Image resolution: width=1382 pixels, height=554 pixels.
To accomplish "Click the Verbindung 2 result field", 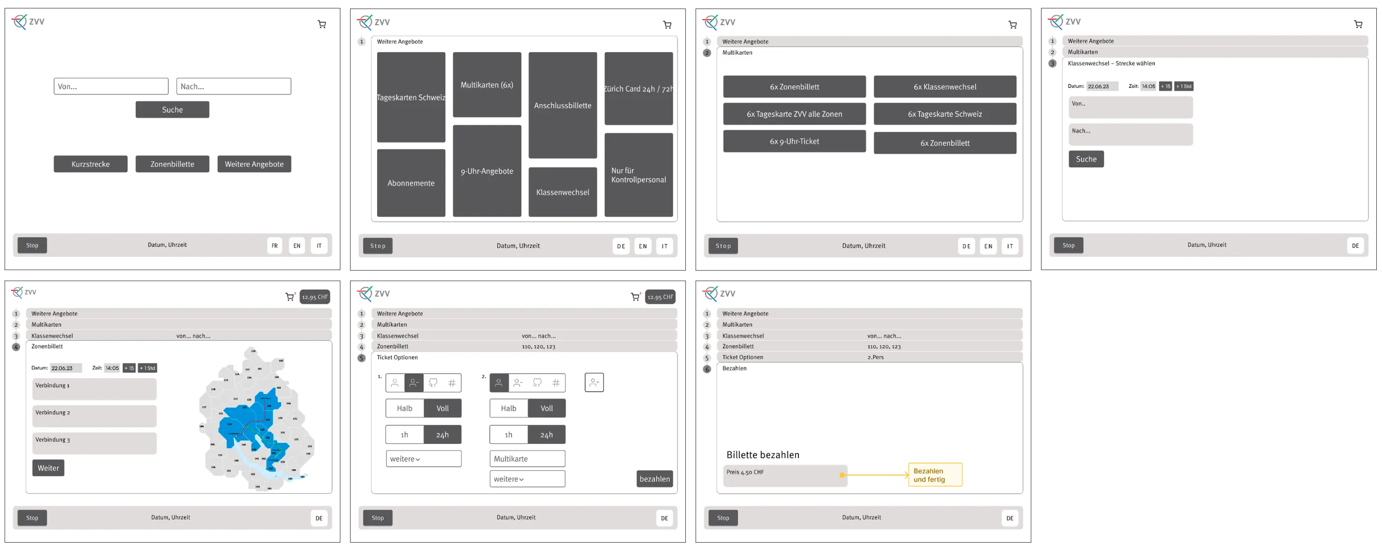I will 95,416.
